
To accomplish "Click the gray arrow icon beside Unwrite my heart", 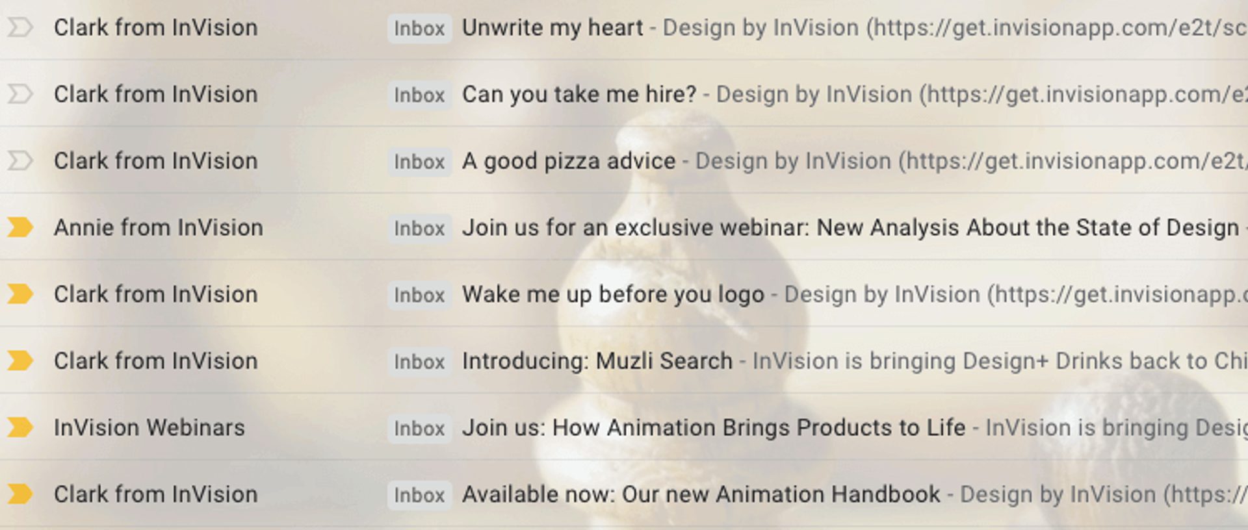I will click(19, 28).
